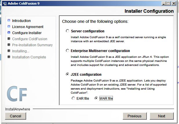Click the Configure ColdFusion step bullet icon
Screen dimensions: 179x124
(9, 39)
